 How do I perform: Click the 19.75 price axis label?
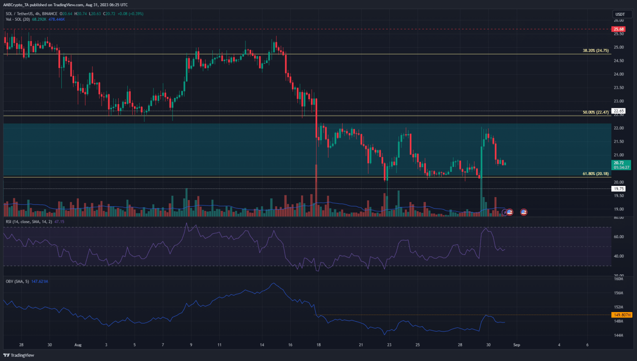(x=619, y=189)
